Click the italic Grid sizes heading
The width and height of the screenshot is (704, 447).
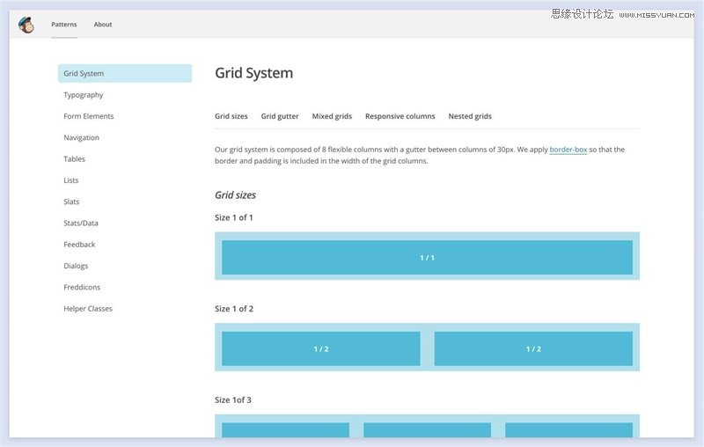(x=235, y=195)
